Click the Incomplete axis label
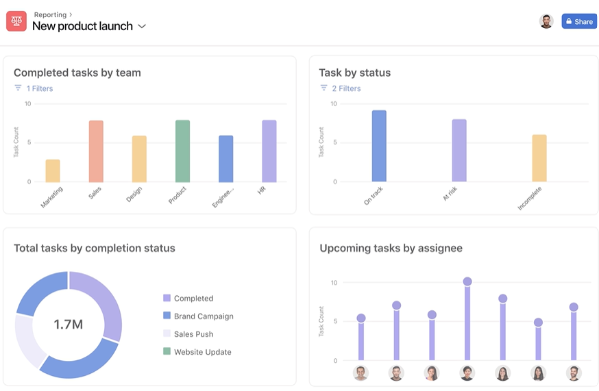This screenshot has height=391, width=599. 530,198
